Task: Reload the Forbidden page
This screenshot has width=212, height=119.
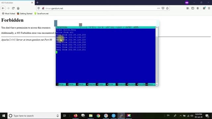Action: (13, 8)
